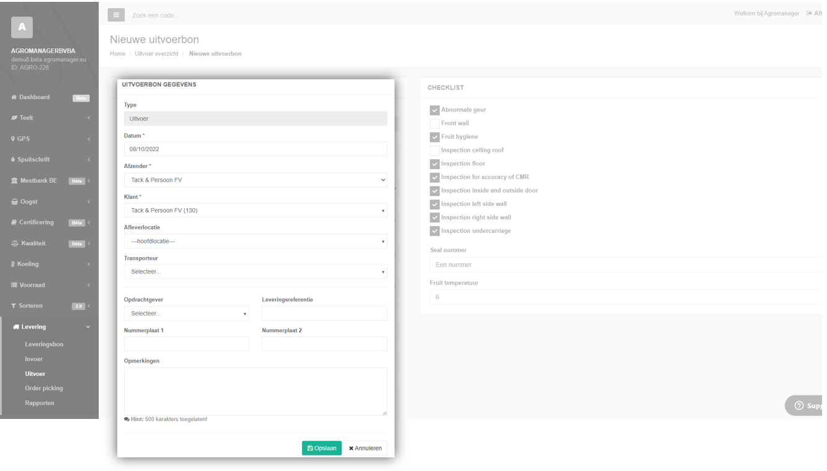
Task: Click the Nummerplaat 2 field
Action: tap(324, 343)
